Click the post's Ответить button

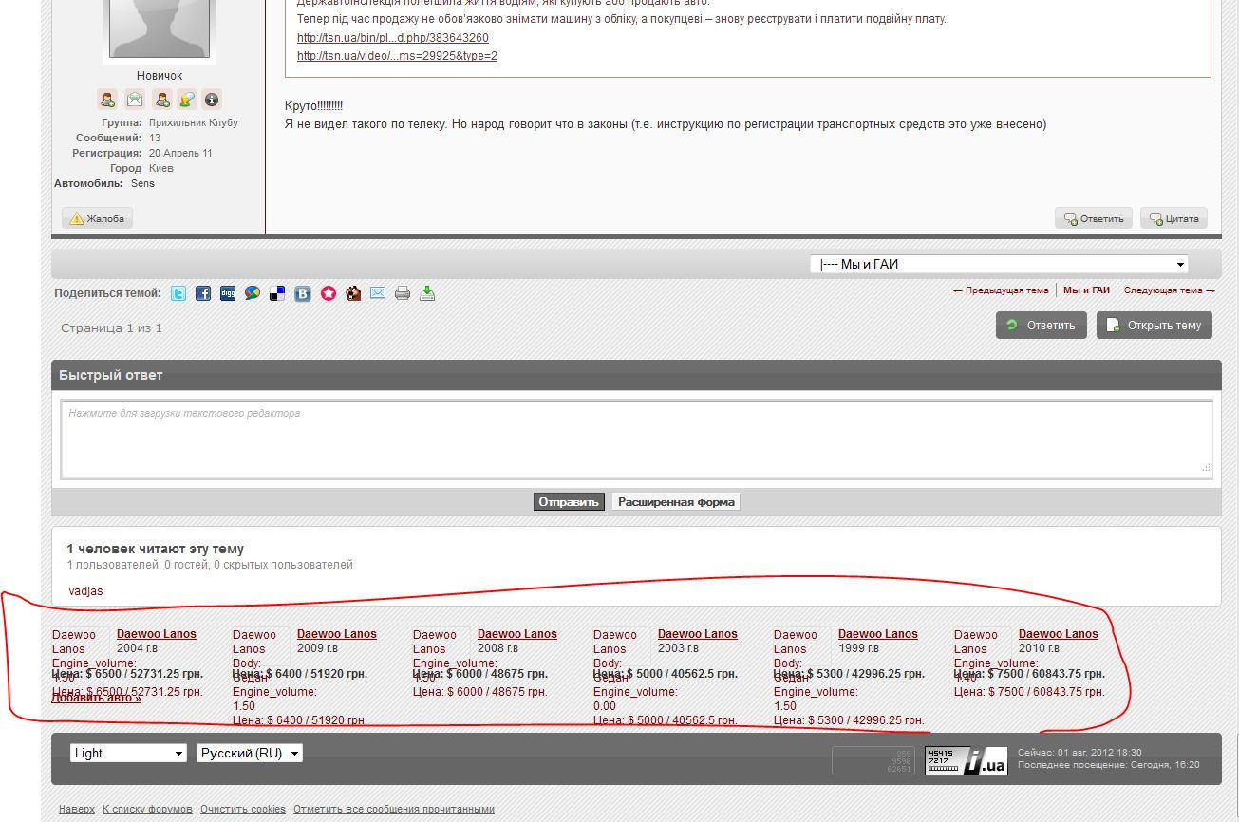1094,218
